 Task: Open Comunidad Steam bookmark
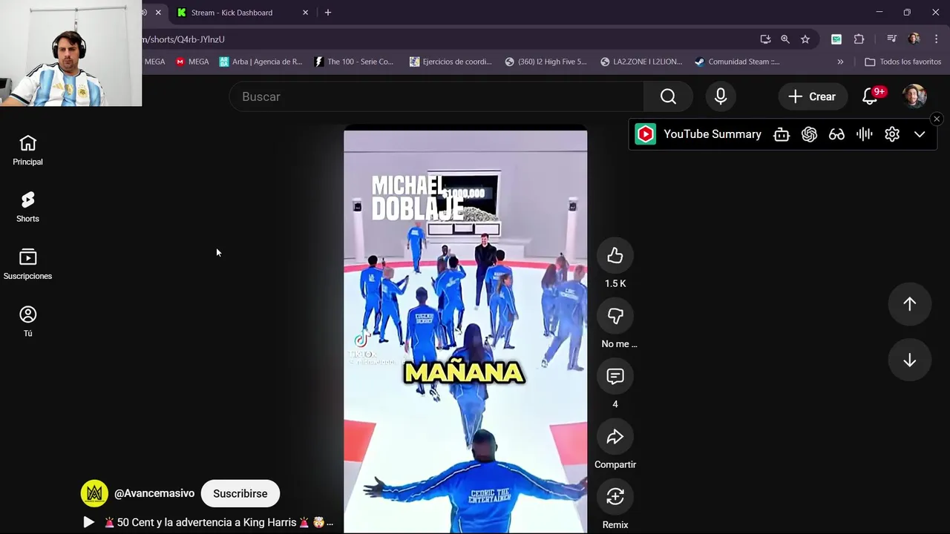[737, 62]
